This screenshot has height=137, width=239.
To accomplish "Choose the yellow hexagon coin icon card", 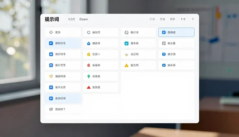I will click(x=100, y=54).
